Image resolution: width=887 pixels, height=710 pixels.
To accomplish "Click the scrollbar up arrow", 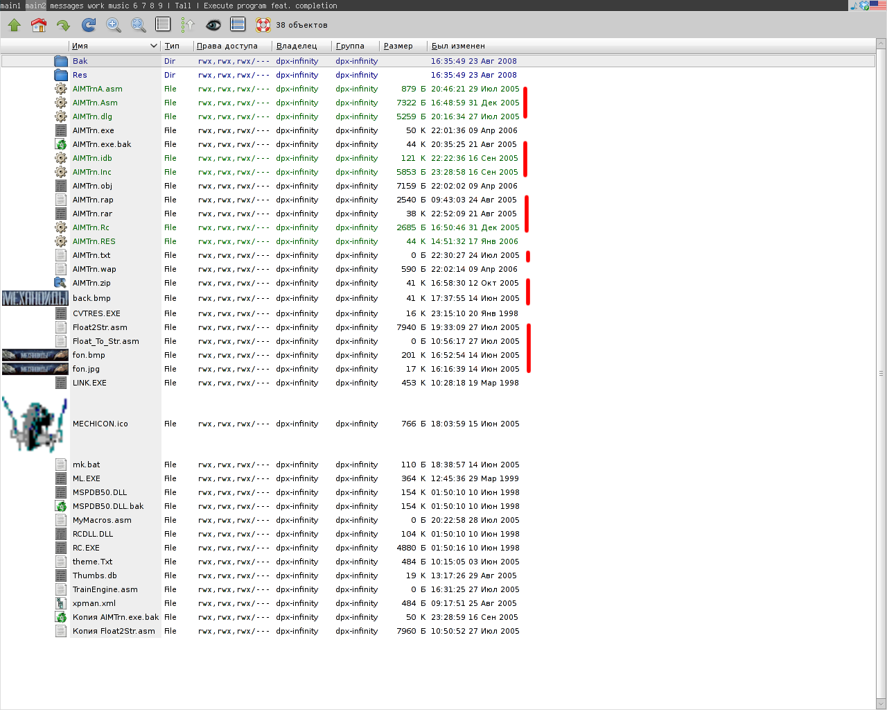I will coord(881,44).
